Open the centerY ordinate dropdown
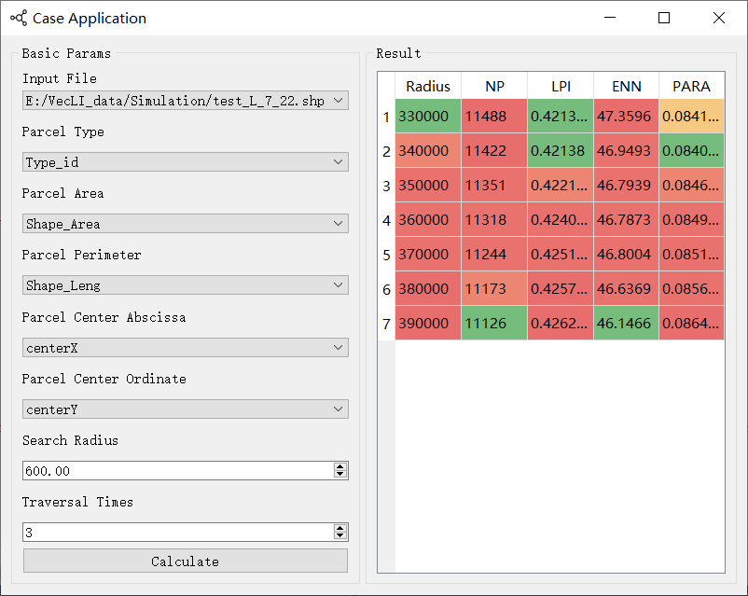Viewport: 748px width, 596px height. (x=185, y=409)
